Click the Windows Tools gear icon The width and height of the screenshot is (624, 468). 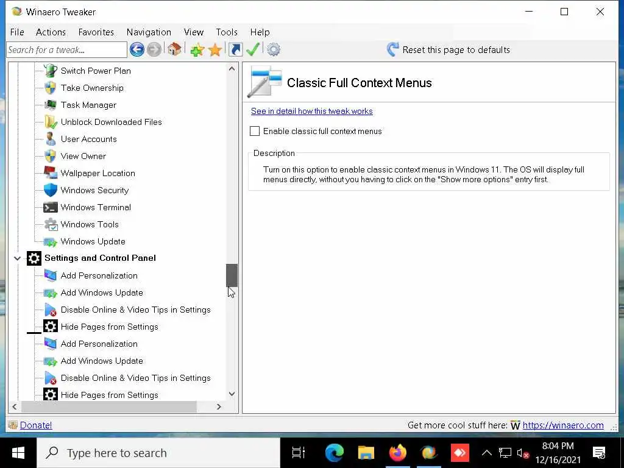tap(51, 224)
